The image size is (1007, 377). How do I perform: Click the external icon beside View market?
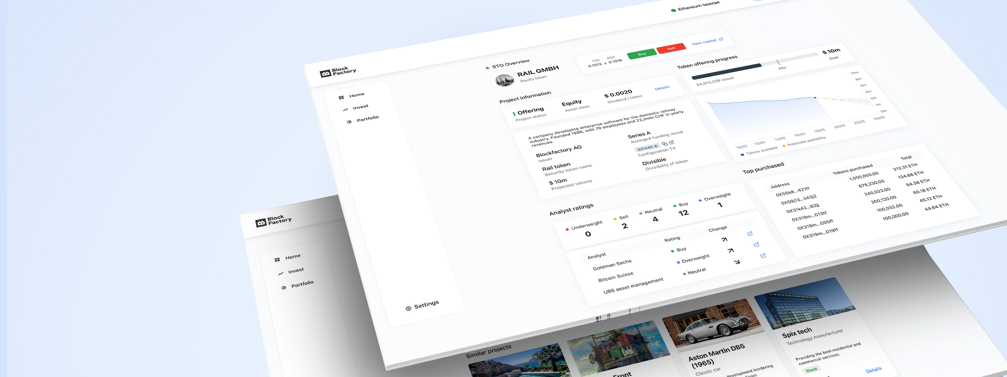pyautogui.click(x=721, y=39)
